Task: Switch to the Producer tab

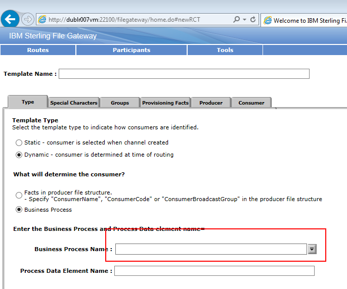Action: click(211, 103)
